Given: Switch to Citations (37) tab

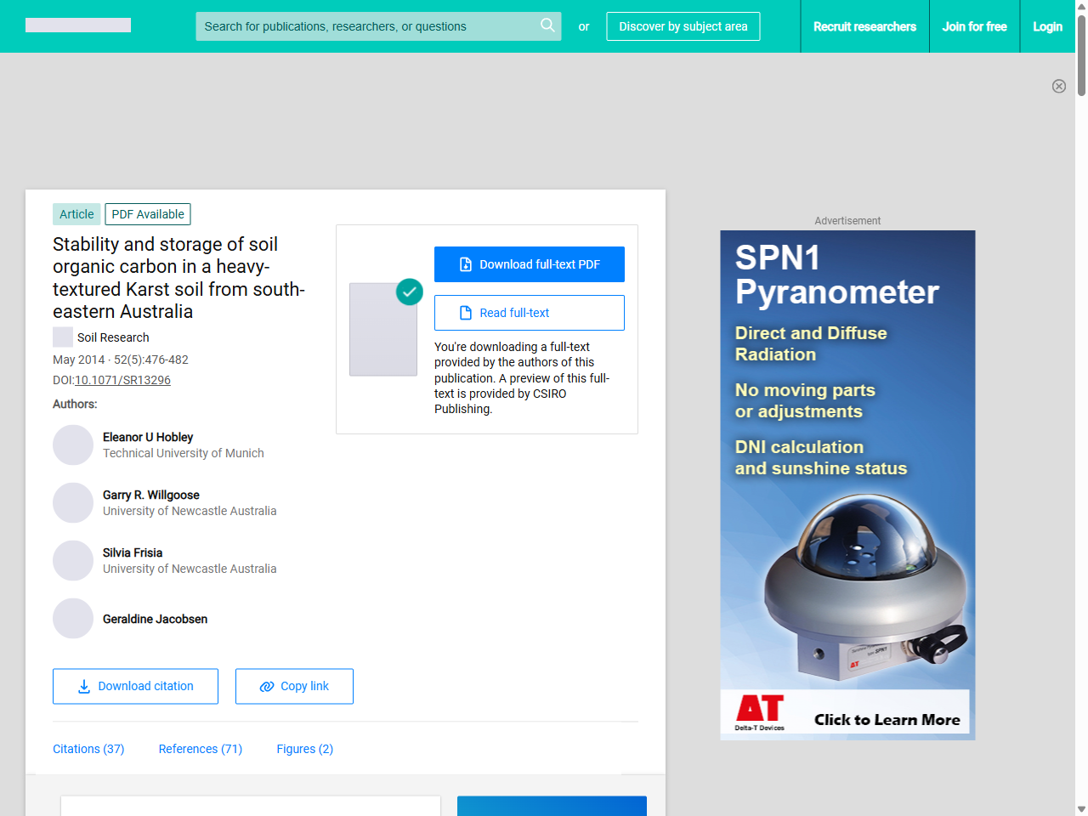Looking at the screenshot, I should pyautogui.click(x=88, y=749).
